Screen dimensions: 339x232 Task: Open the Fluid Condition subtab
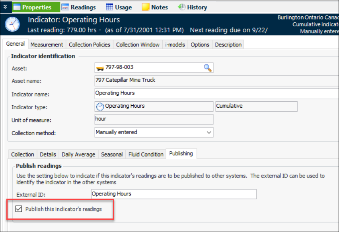[x=146, y=154]
